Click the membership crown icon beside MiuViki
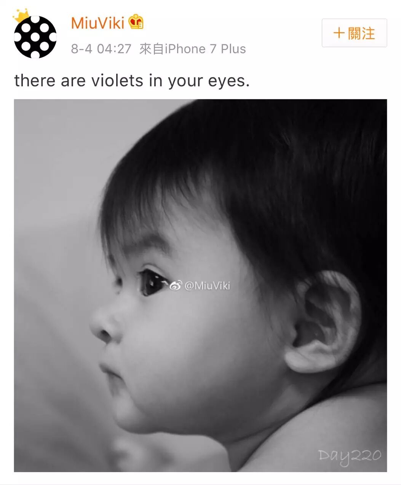This screenshot has width=401, height=485. pos(136,22)
